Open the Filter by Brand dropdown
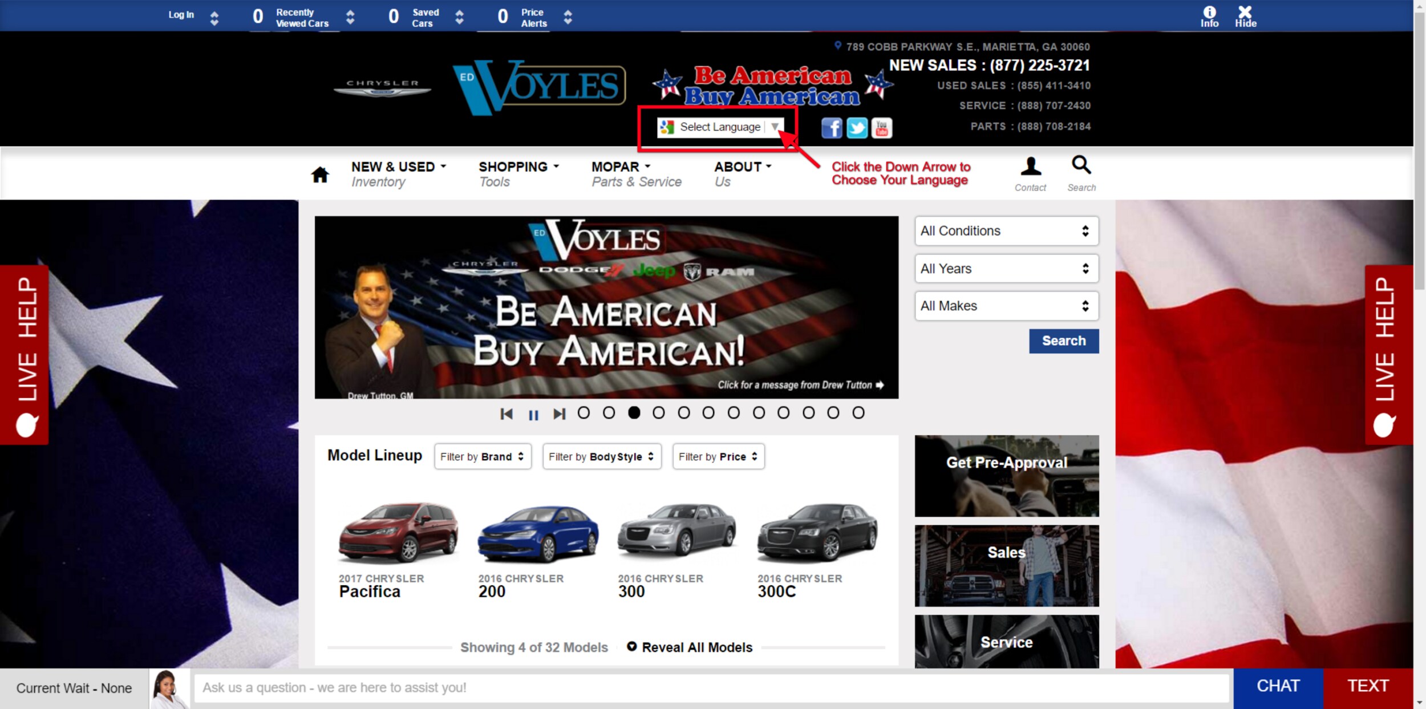This screenshot has height=709, width=1426. point(483,457)
